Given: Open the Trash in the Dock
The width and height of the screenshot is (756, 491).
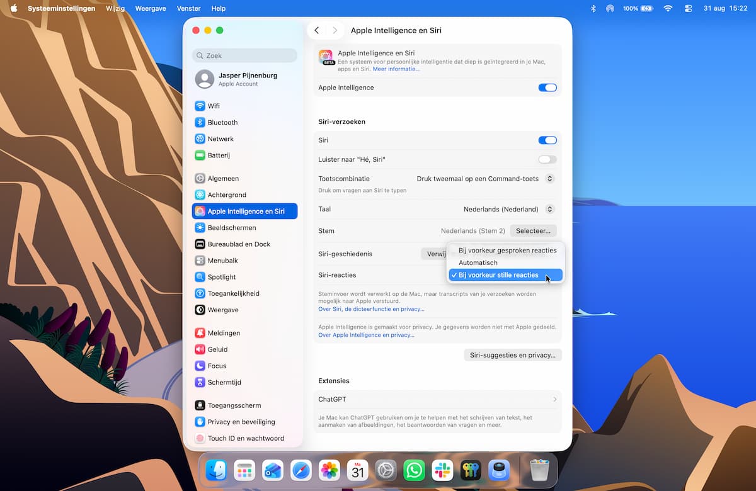Looking at the screenshot, I should (x=539, y=470).
